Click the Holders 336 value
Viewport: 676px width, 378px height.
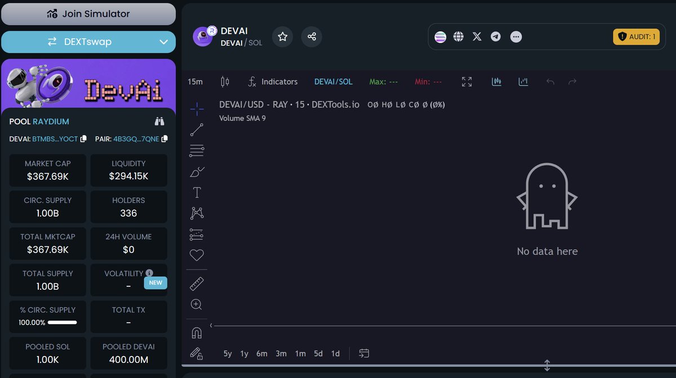[128, 213]
